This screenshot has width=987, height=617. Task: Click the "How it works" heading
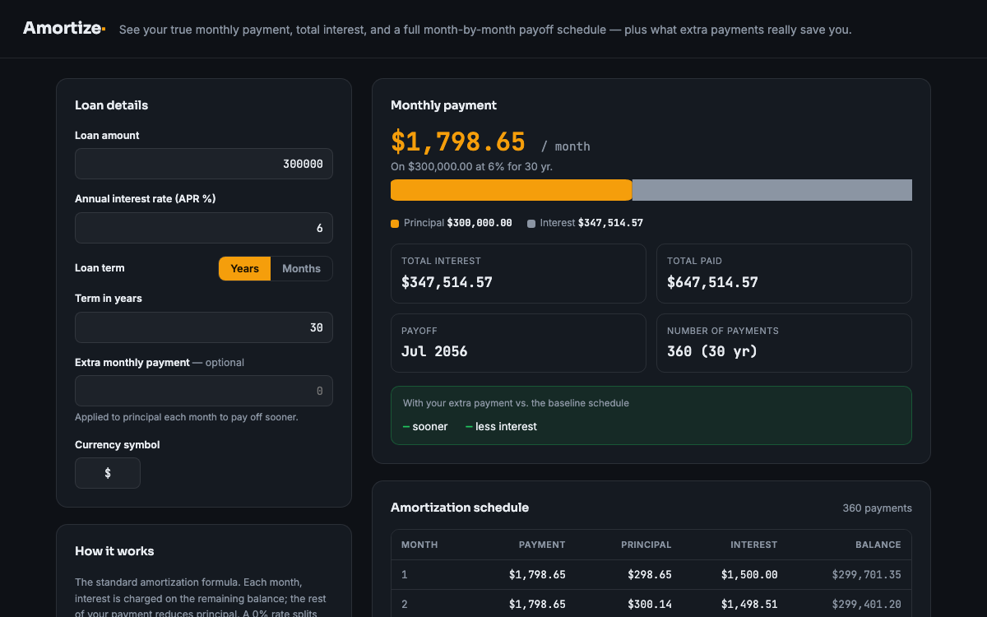[x=114, y=551]
